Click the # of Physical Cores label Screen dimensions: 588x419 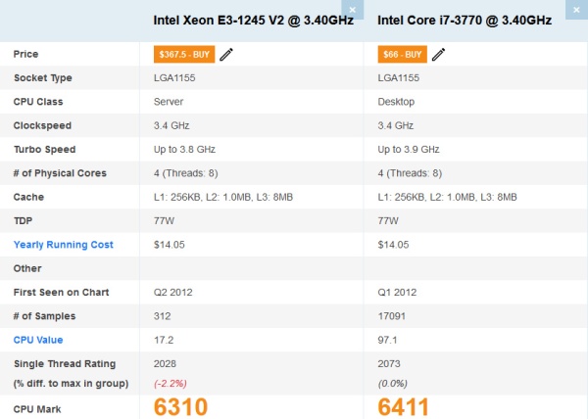60,173
